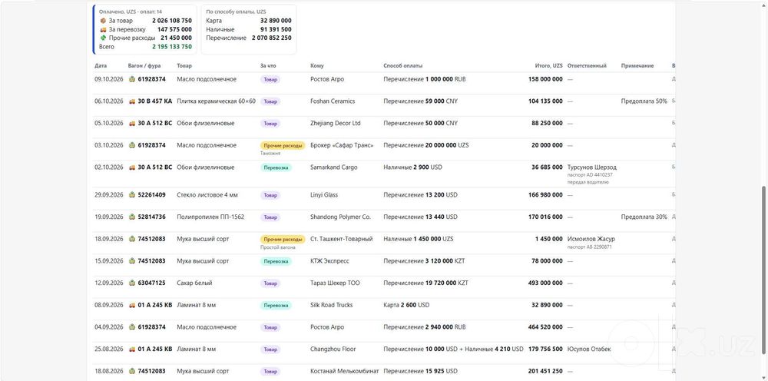Click the Changzhou Floor recipient cell

[x=333, y=350]
